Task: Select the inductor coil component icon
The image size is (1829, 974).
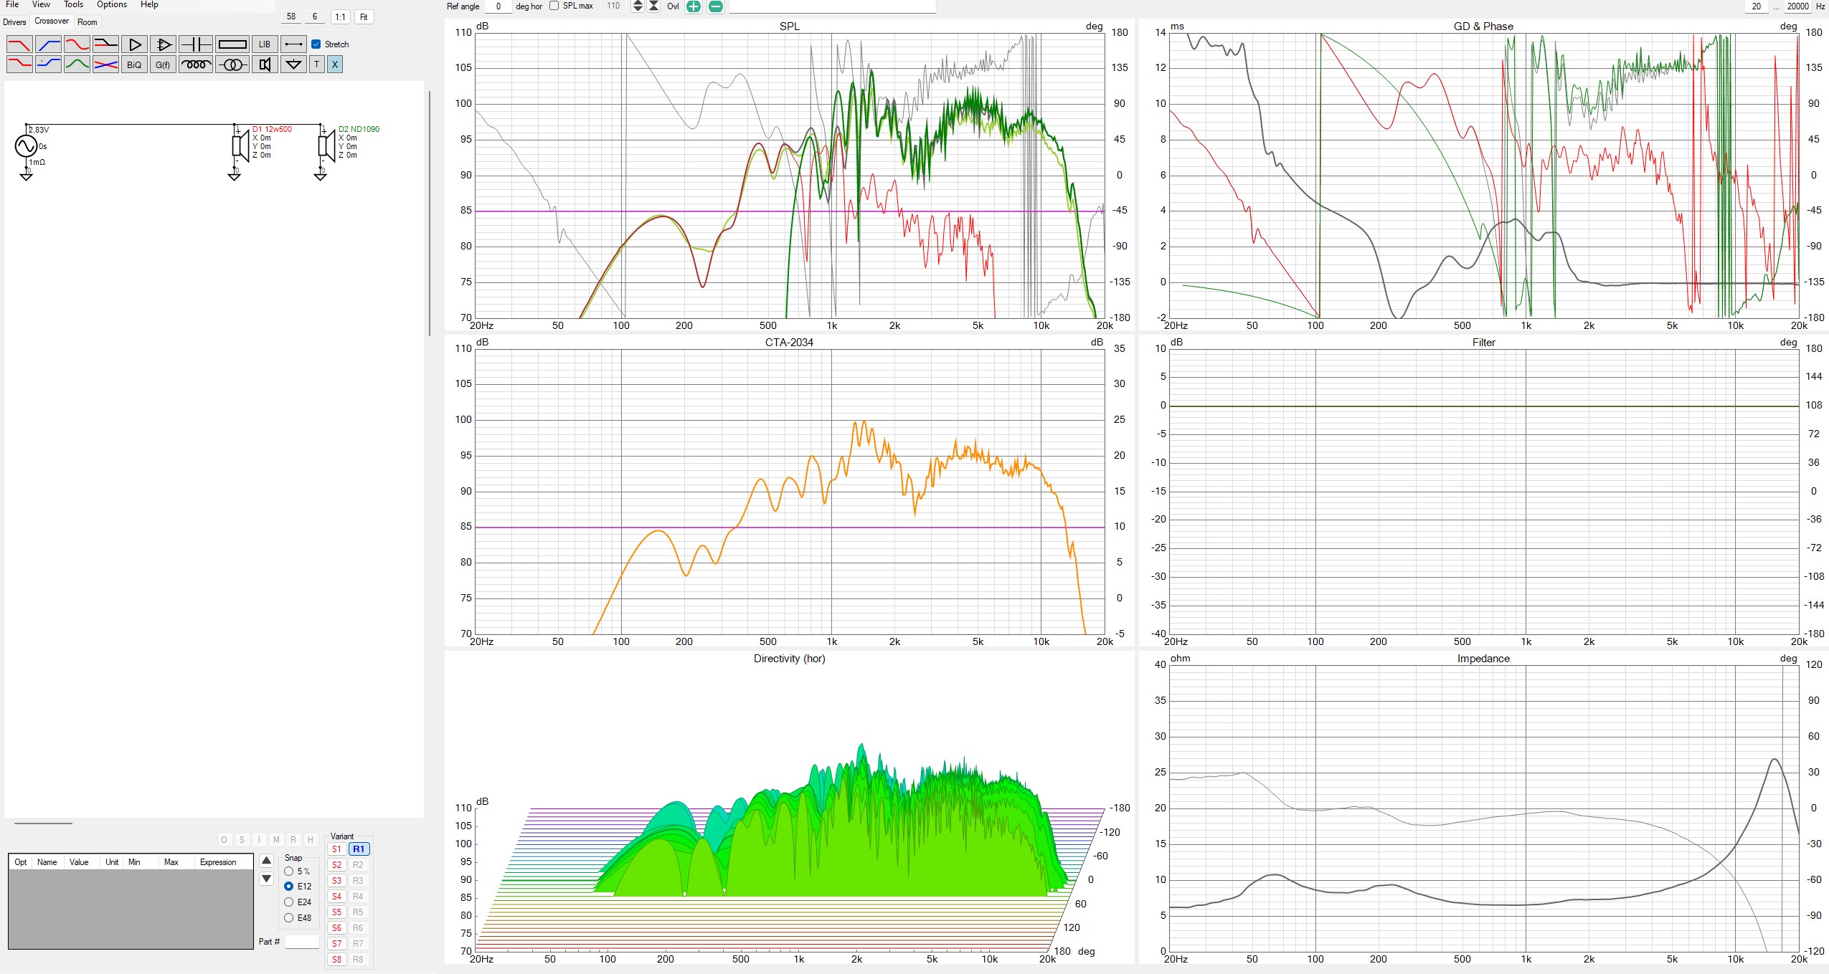Action: [x=196, y=65]
